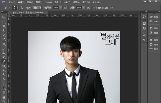The height and width of the screenshot is (103, 161).
Task: Open the 图层 panel
Action: click(x=154, y=40)
